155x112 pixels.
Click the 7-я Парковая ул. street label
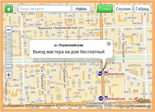[x=64, y=74]
